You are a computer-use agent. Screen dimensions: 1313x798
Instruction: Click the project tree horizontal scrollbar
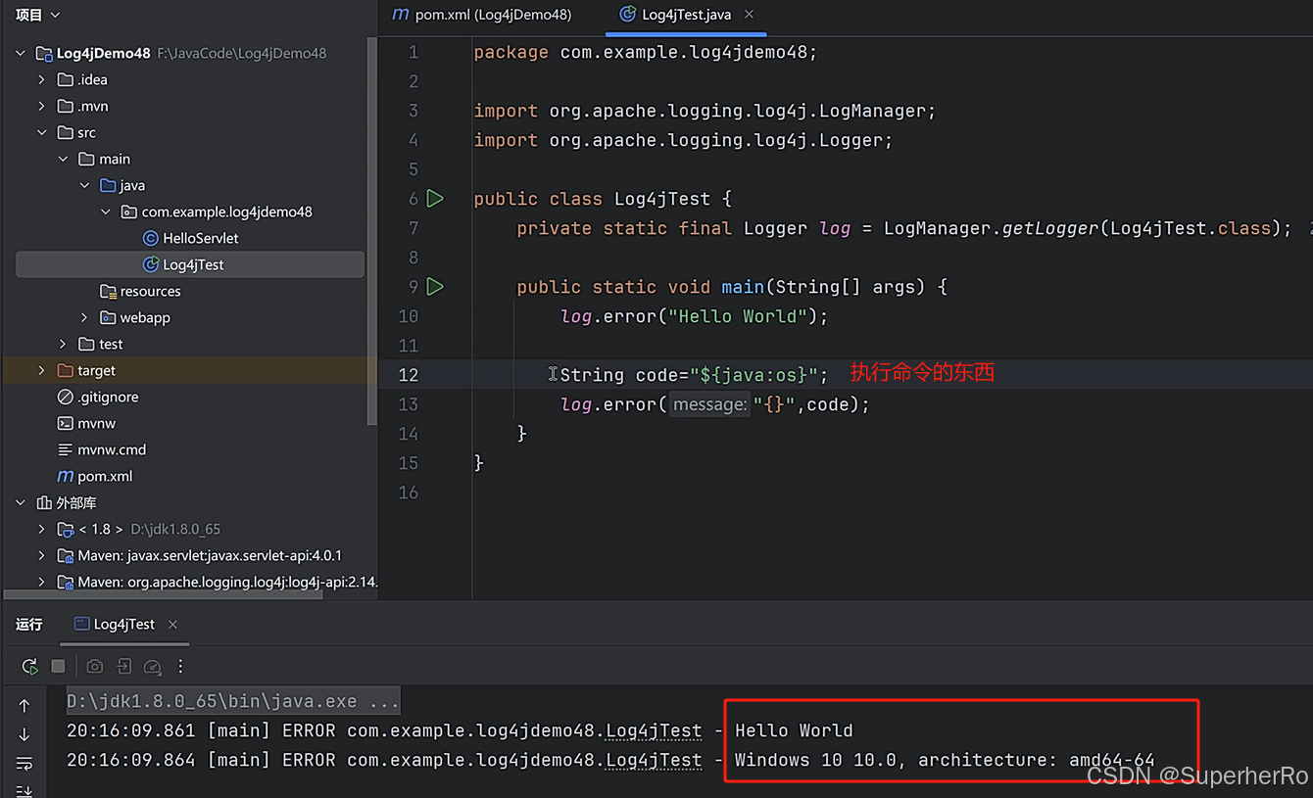pyautogui.click(x=186, y=594)
